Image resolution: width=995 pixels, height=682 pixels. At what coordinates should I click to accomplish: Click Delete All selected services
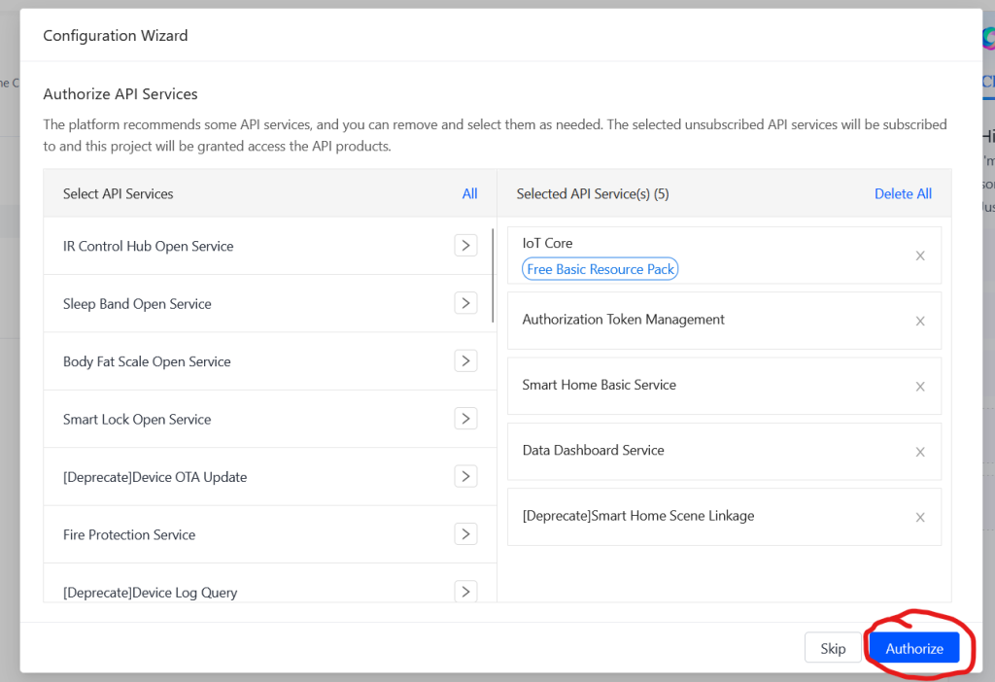pyautogui.click(x=903, y=193)
